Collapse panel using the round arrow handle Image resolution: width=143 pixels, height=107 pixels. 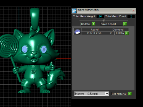104,20
